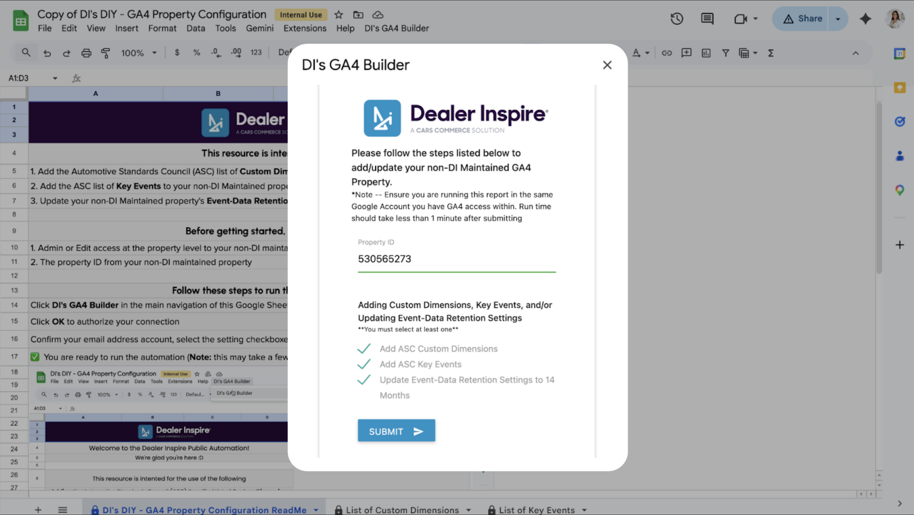The width and height of the screenshot is (914, 515).
Task: Check the cloud save status icon
Action: point(378,15)
